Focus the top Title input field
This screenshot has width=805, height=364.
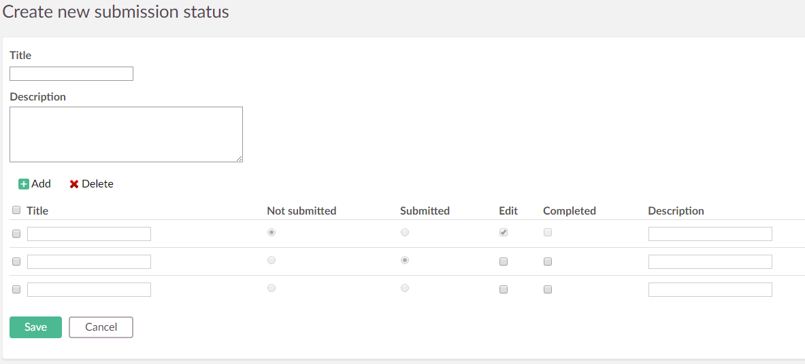(71, 73)
